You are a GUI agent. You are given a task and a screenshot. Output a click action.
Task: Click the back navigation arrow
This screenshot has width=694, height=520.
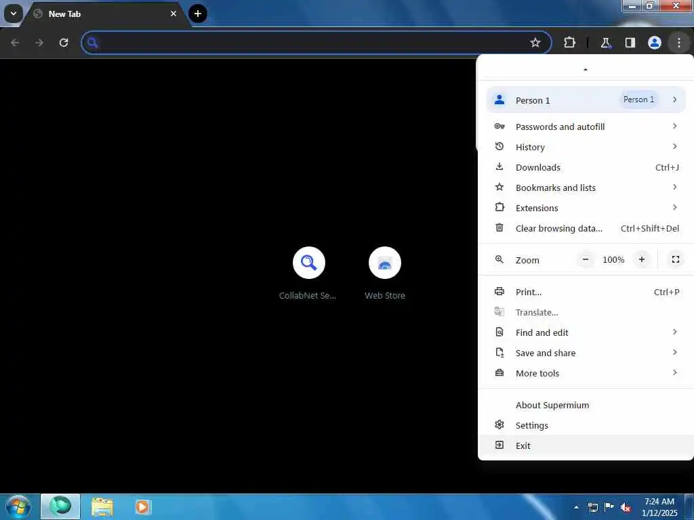pyautogui.click(x=15, y=43)
